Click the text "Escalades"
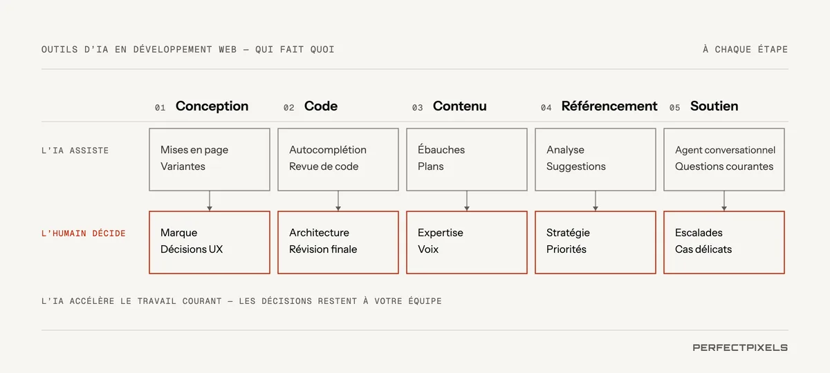The image size is (830, 373). [x=699, y=233]
